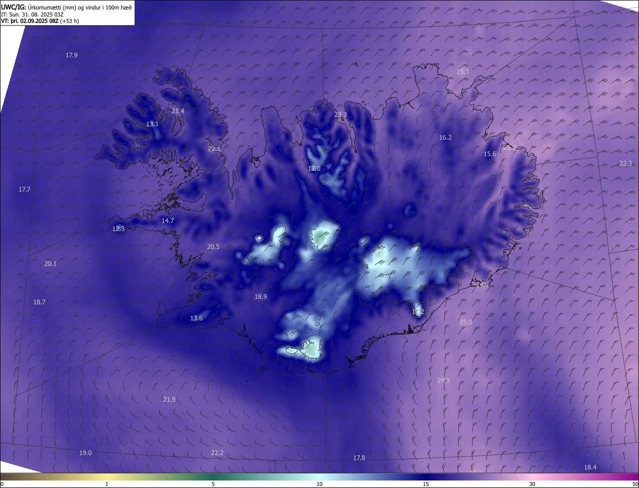Click the 21.9 value label
This screenshot has width=639, height=488.
[x=169, y=399]
